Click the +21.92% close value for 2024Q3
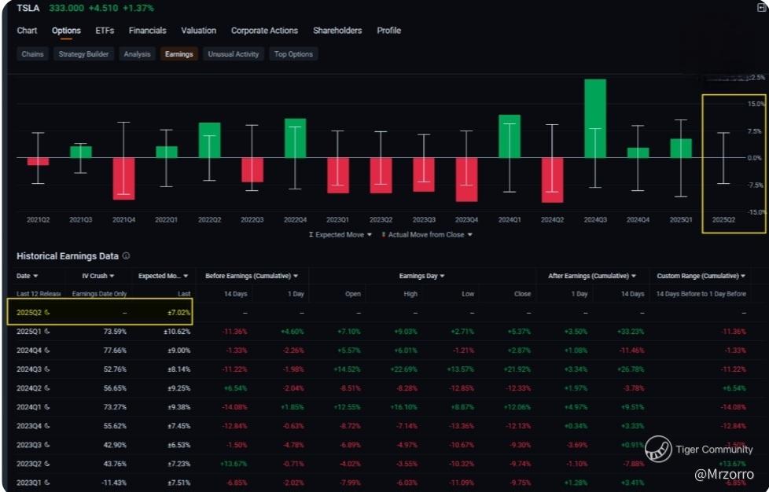The image size is (769, 492). click(x=517, y=369)
